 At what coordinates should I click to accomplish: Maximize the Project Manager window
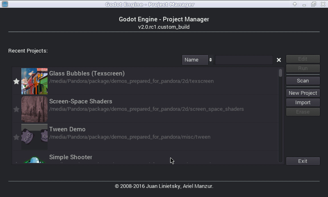click(313, 4)
